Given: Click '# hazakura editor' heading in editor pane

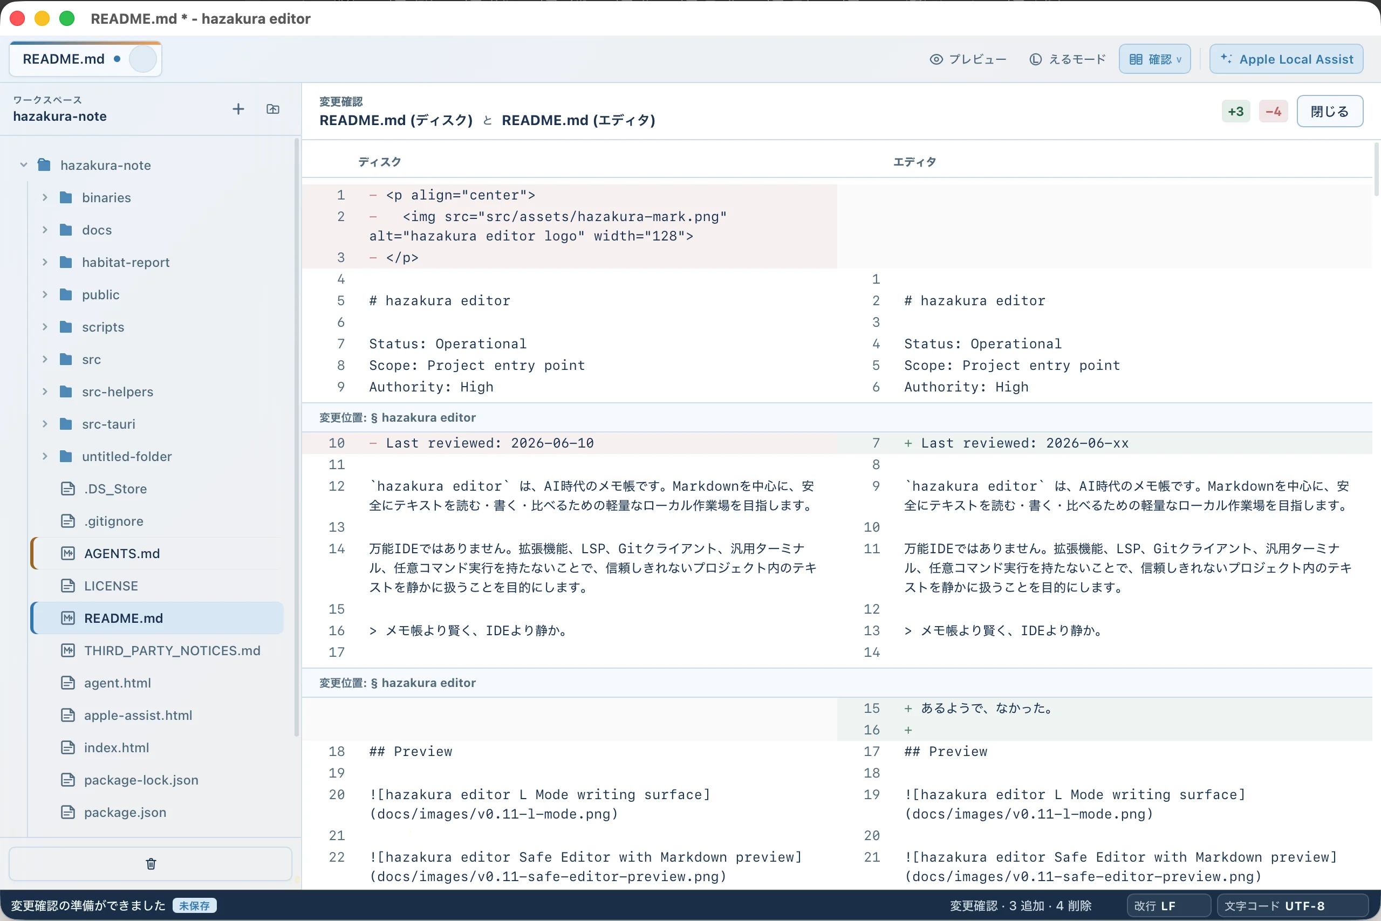Looking at the screenshot, I should click(974, 301).
